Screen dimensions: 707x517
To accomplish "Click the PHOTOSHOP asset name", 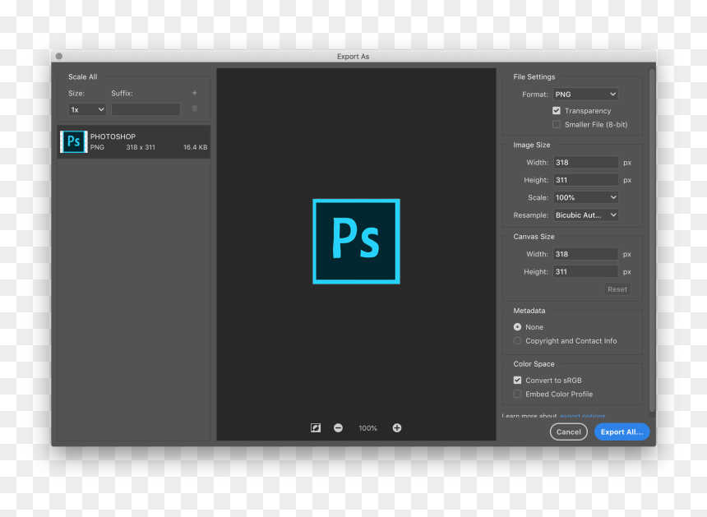I will point(113,136).
